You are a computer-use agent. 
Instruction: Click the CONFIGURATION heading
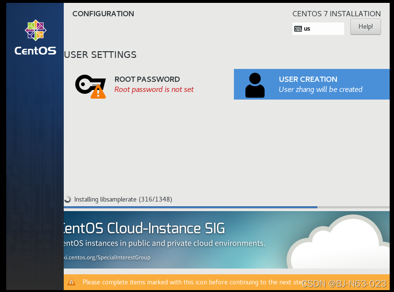tap(103, 13)
